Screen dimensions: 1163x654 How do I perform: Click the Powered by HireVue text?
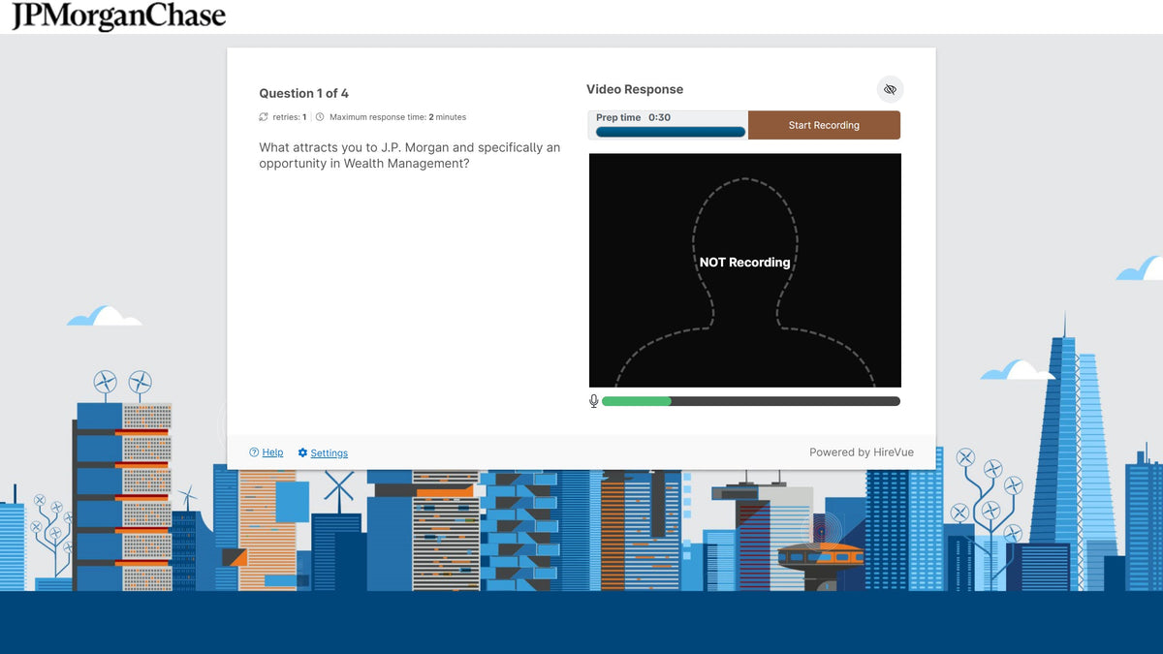tap(862, 452)
